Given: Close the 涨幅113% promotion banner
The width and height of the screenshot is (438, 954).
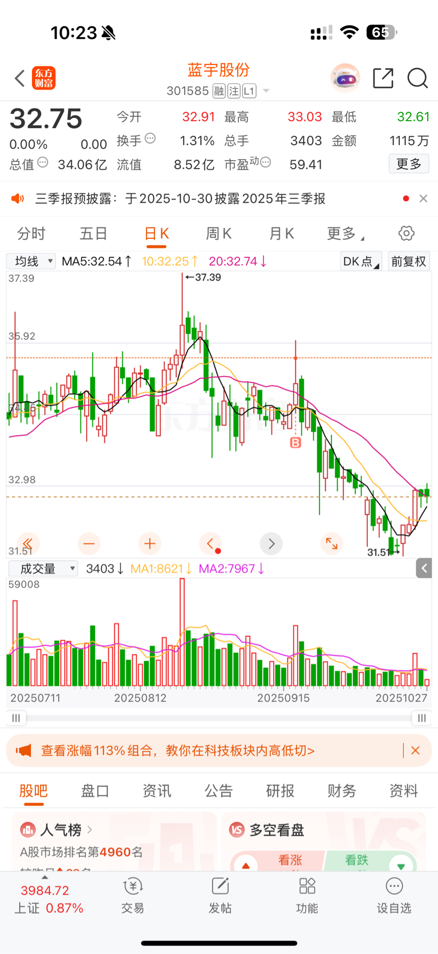Looking at the screenshot, I should (415, 751).
